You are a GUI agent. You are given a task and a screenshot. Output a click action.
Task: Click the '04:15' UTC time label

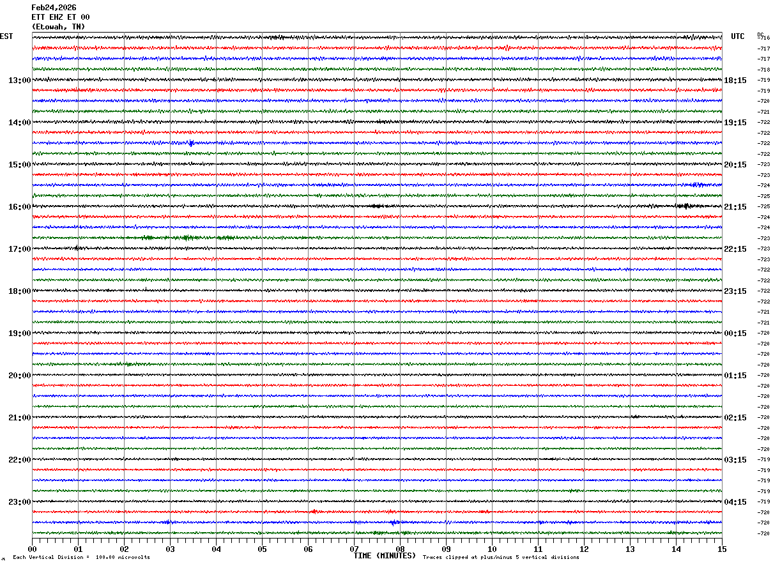click(735, 502)
